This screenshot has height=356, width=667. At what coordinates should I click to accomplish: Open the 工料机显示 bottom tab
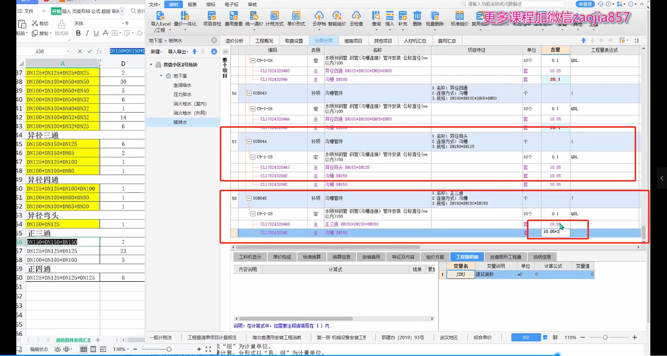point(250,257)
